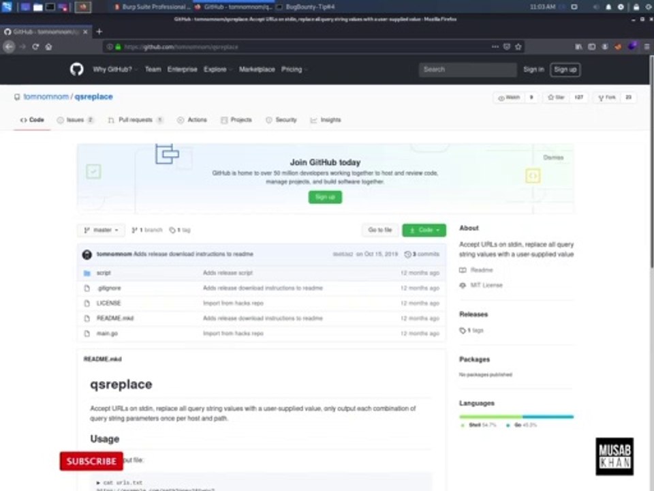Image resolution: width=654 pixels, height=491 pixels.
Task: View the 1 tag link
Action: click(180, 230)
